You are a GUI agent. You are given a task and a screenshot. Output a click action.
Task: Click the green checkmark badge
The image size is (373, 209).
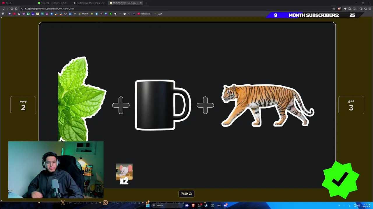tap(341, 179)
